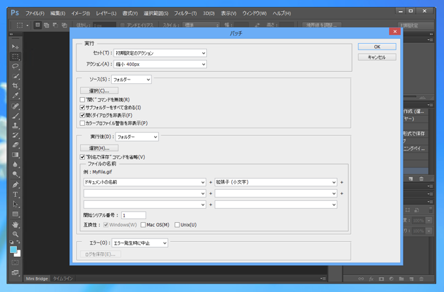The height and width of the screenshot is (292, 444).
Task: Enable Unix compatibility checkbox
Action: (177, 225)
